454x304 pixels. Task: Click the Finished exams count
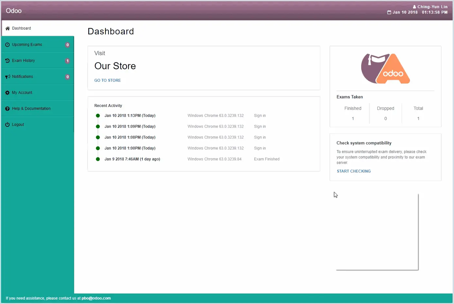[353, 119]
